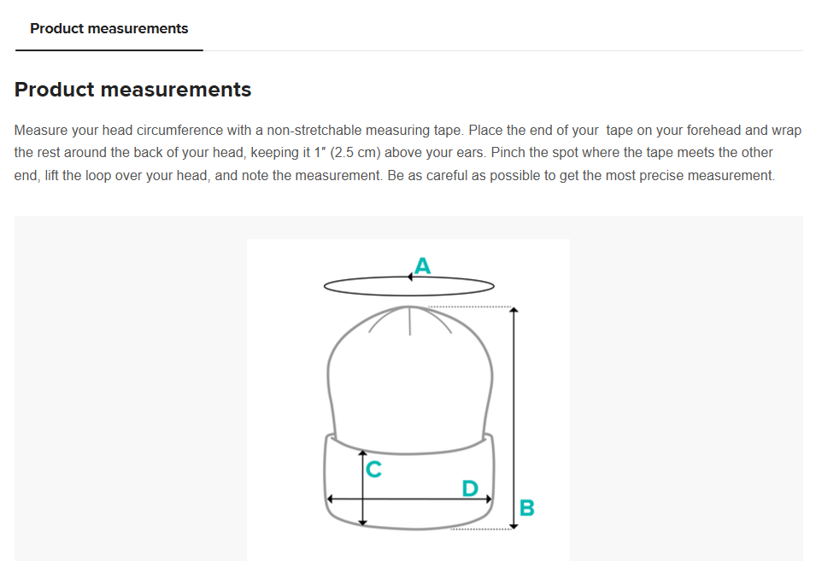Screen dimensions: 816x561
Task: Click the head circumference instructions paragraph
Action: point(408,153)
